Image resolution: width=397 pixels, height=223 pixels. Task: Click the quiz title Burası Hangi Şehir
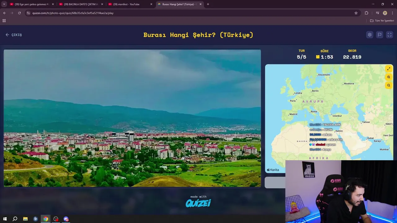click(x=198, y=35)
